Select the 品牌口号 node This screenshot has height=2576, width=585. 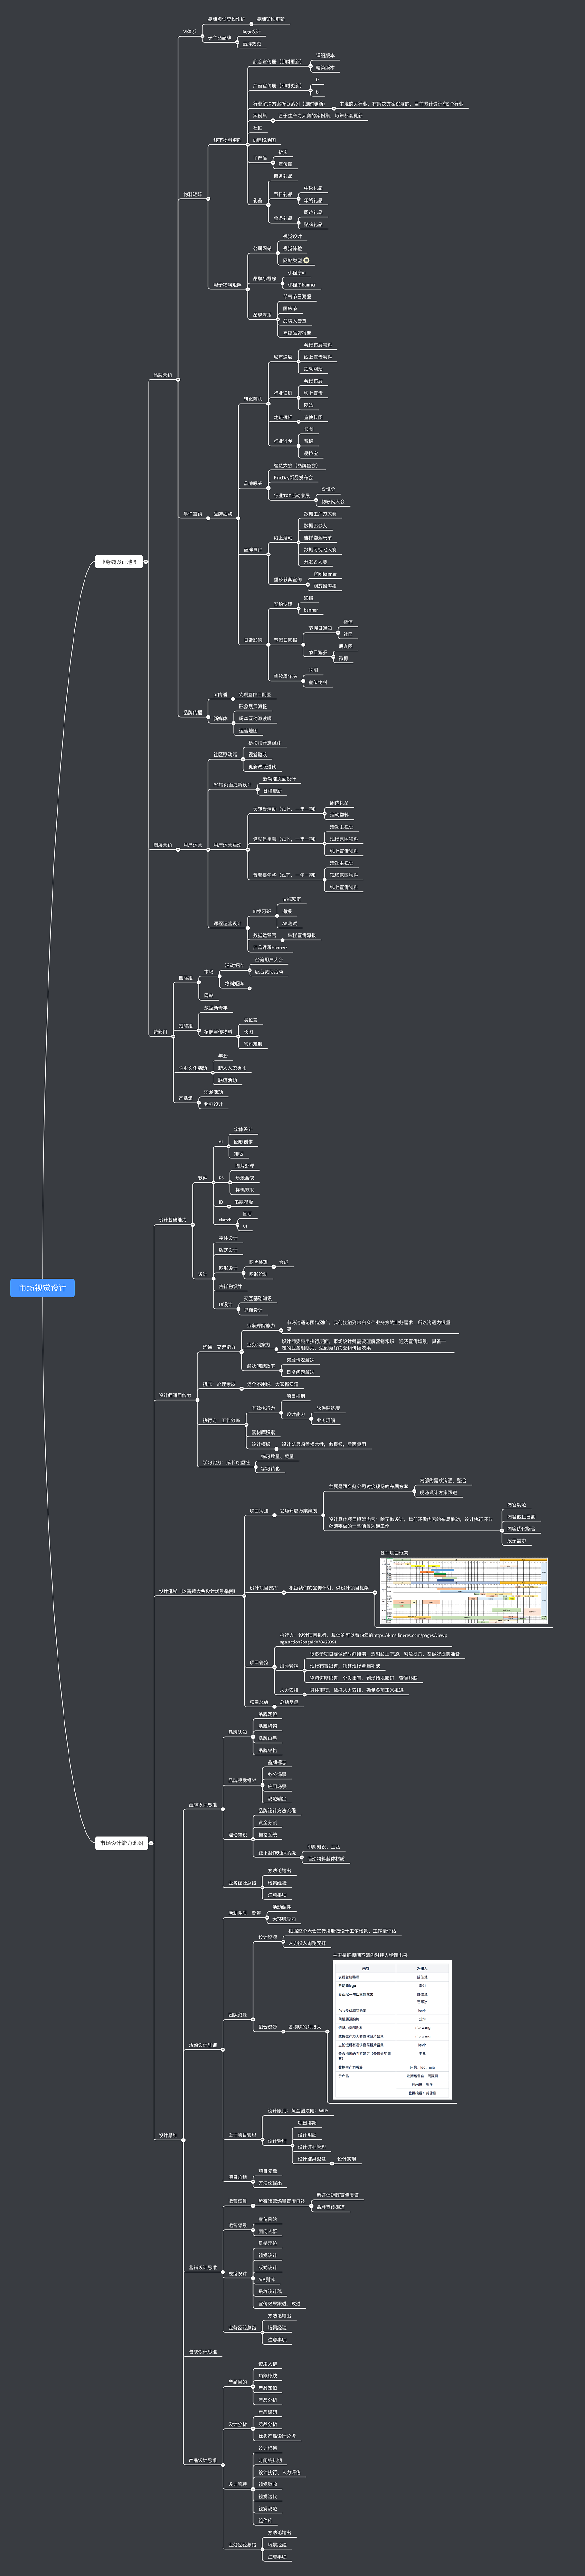(268, 1738)
